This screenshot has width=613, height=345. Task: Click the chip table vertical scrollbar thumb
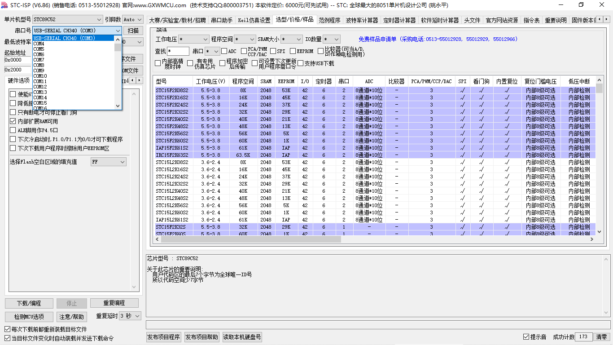point(599,88)
